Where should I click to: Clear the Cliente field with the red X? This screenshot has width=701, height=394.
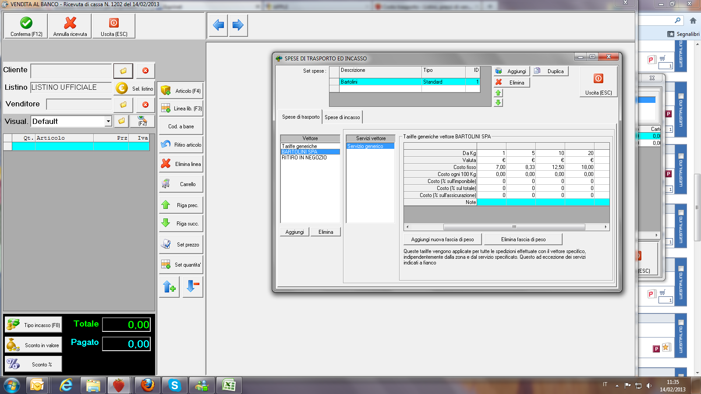coord(145,70)
